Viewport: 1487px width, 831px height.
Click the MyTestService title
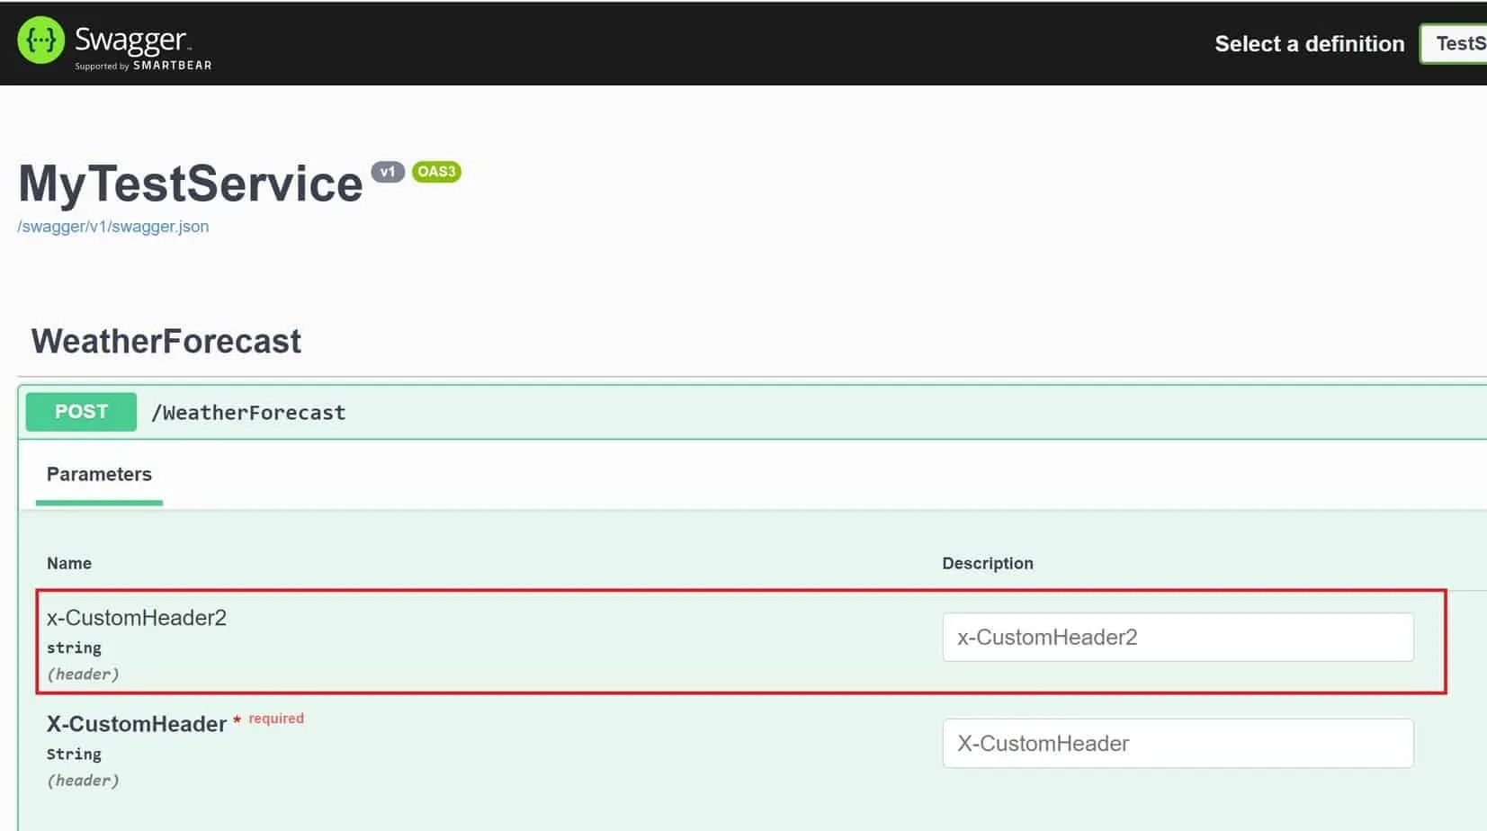coord(191,184)
